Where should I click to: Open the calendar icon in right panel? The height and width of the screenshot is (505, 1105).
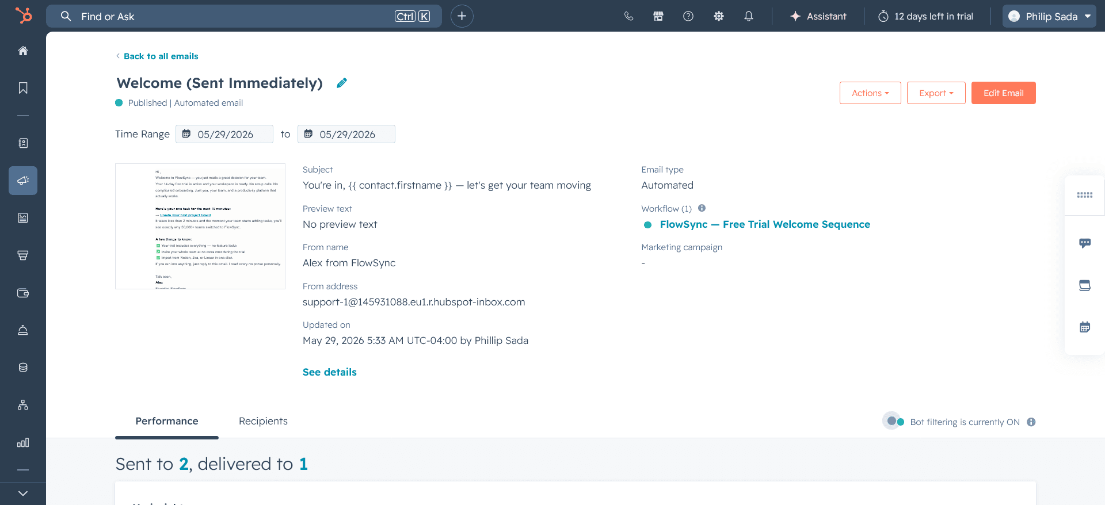(x=1085, y=327)
